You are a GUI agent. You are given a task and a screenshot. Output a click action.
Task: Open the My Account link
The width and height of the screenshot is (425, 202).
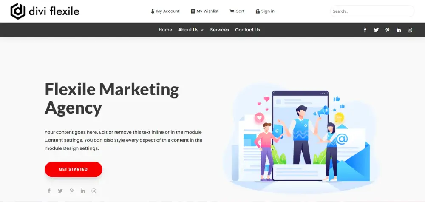point(165,11)
